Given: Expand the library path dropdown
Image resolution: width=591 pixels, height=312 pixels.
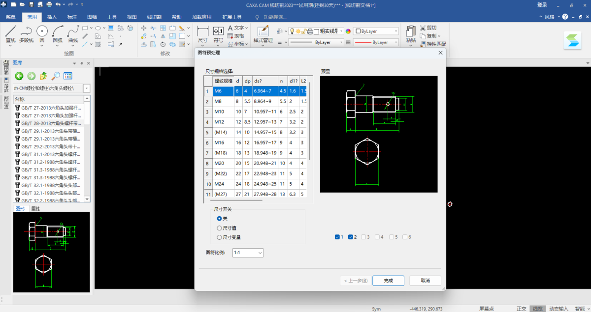Looking at the screenshot, I should (87, 88).
